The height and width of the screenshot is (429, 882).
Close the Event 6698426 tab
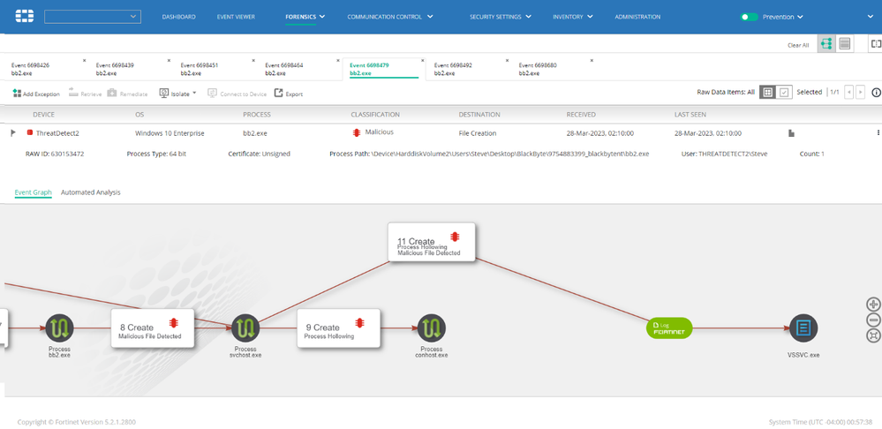(85, 60)
